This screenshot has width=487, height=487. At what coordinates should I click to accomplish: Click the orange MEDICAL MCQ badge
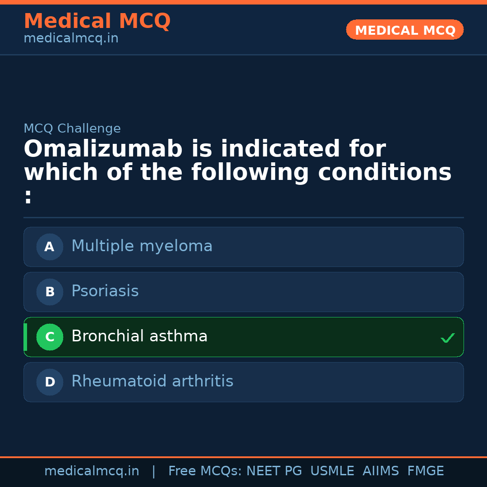(x=404, y=30)
